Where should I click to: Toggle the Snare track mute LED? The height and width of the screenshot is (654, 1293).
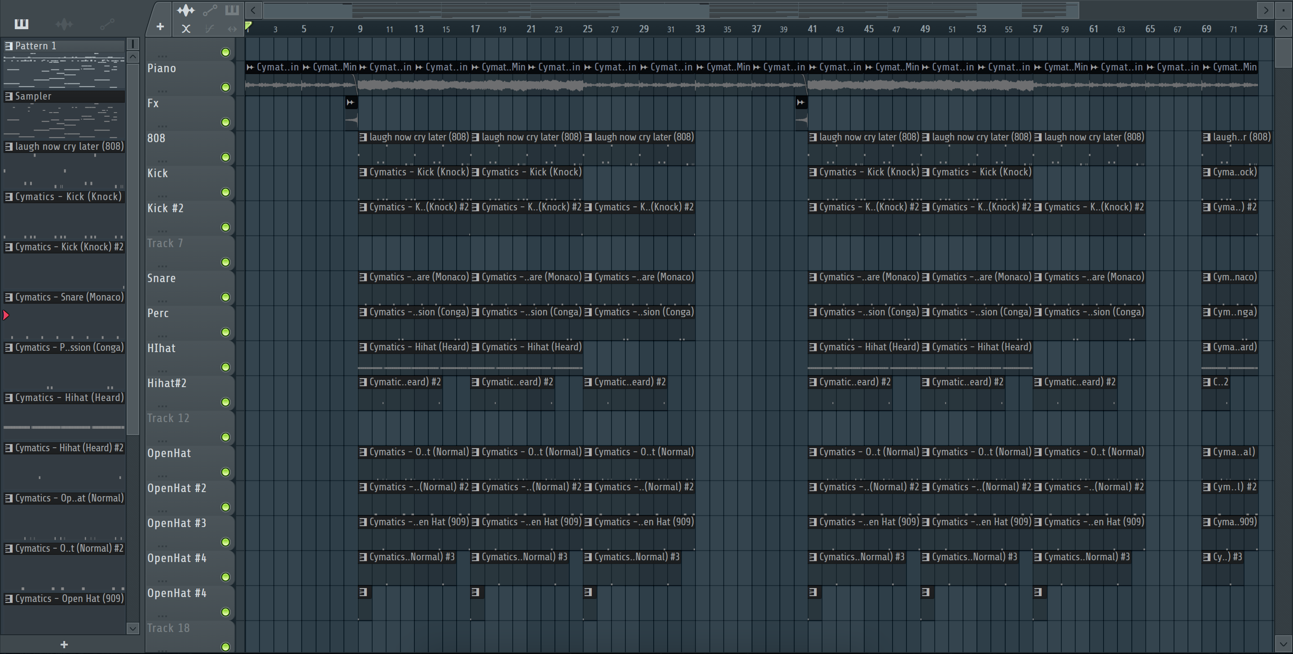click(x=226, y=297)
